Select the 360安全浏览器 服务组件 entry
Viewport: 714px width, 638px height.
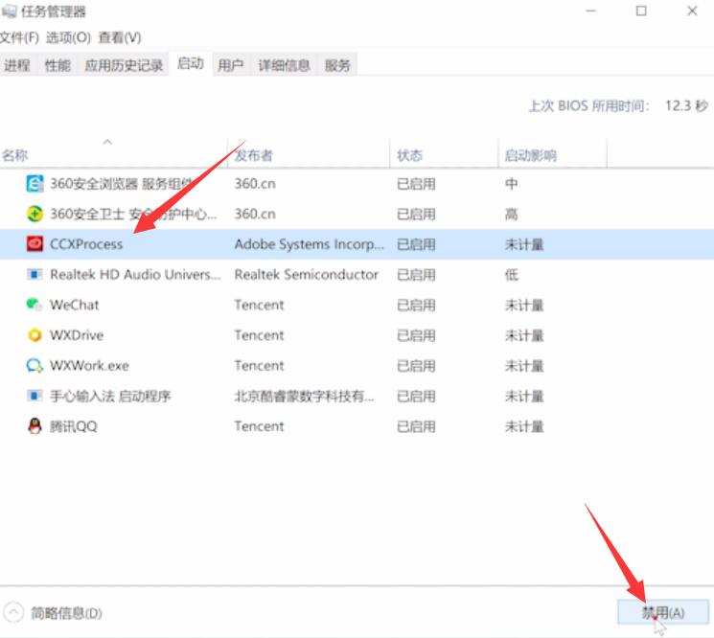(x=121, y=184)
